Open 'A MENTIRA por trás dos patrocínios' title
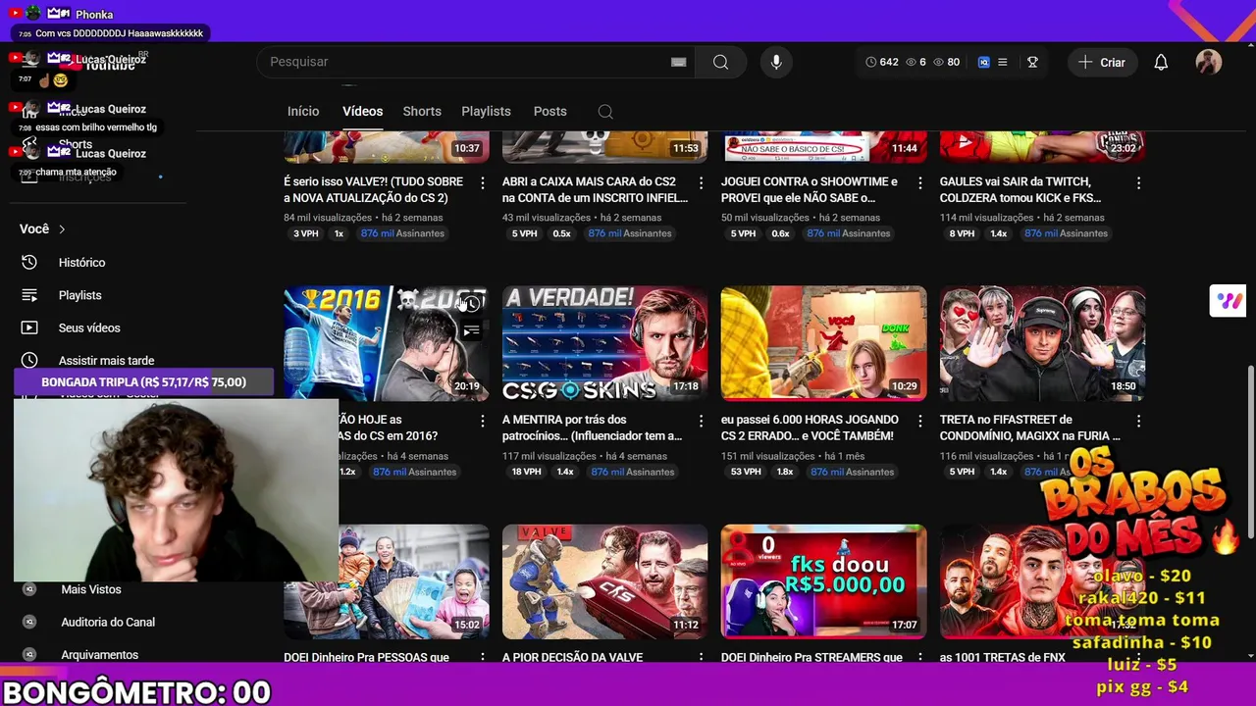Image resolution: width=1256 pixels, height=706 pixels. click(x=592, y=428)
